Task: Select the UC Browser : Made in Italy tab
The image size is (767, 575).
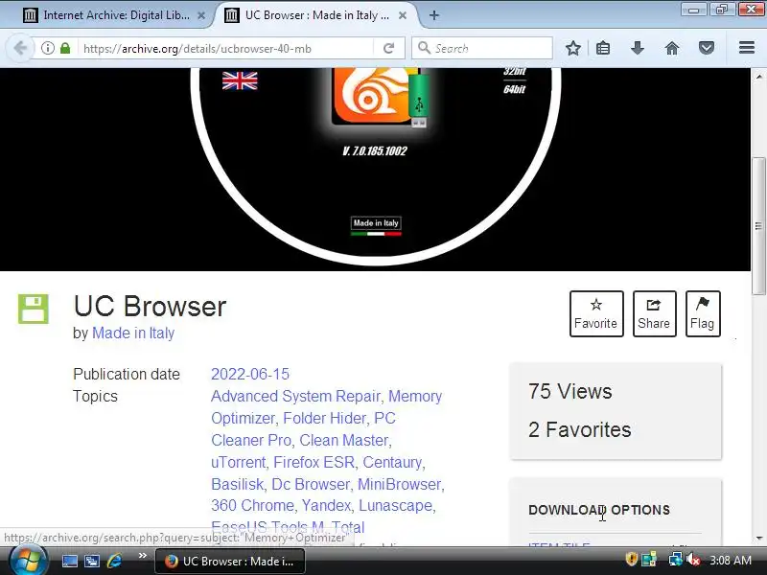Action: pyautogui.click(x=315, y=15)
